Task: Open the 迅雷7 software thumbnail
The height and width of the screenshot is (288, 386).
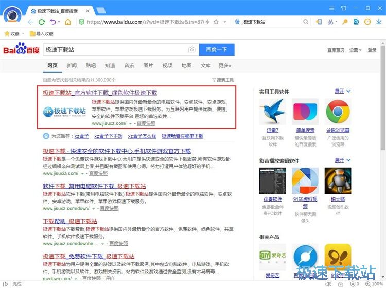Action: [272, 112]
